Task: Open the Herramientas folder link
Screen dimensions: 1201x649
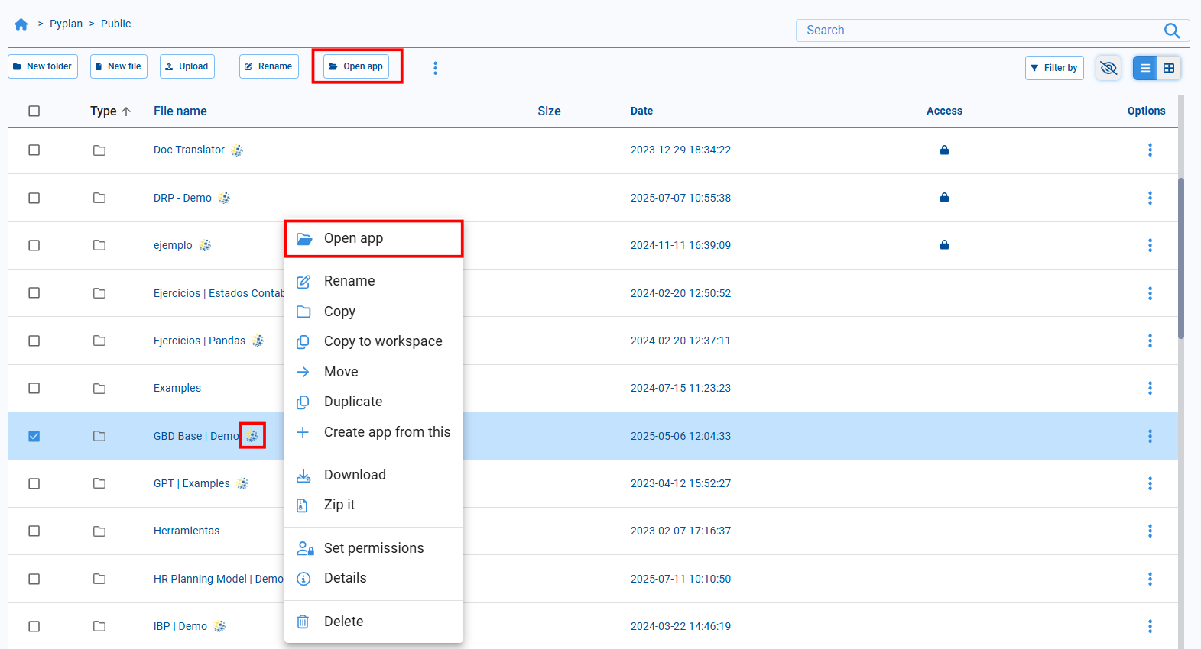Action: click(187, 531)
